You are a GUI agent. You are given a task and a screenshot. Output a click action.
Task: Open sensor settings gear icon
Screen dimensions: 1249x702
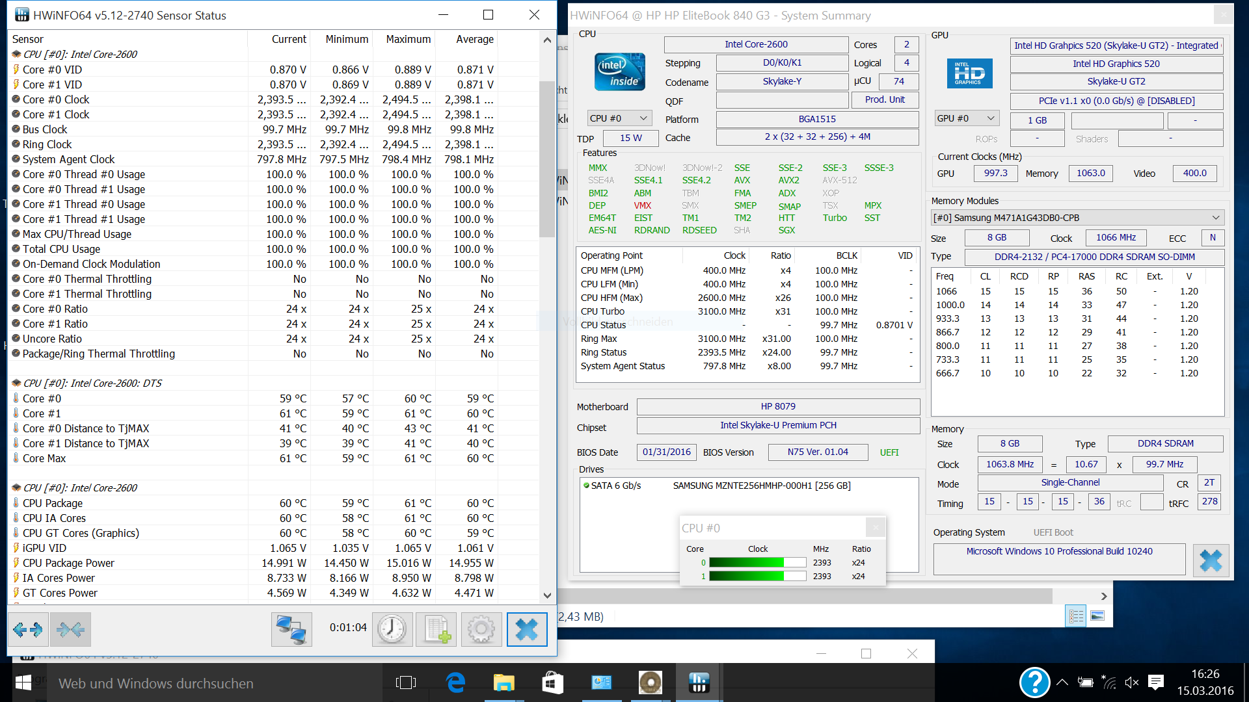point(481,629)
